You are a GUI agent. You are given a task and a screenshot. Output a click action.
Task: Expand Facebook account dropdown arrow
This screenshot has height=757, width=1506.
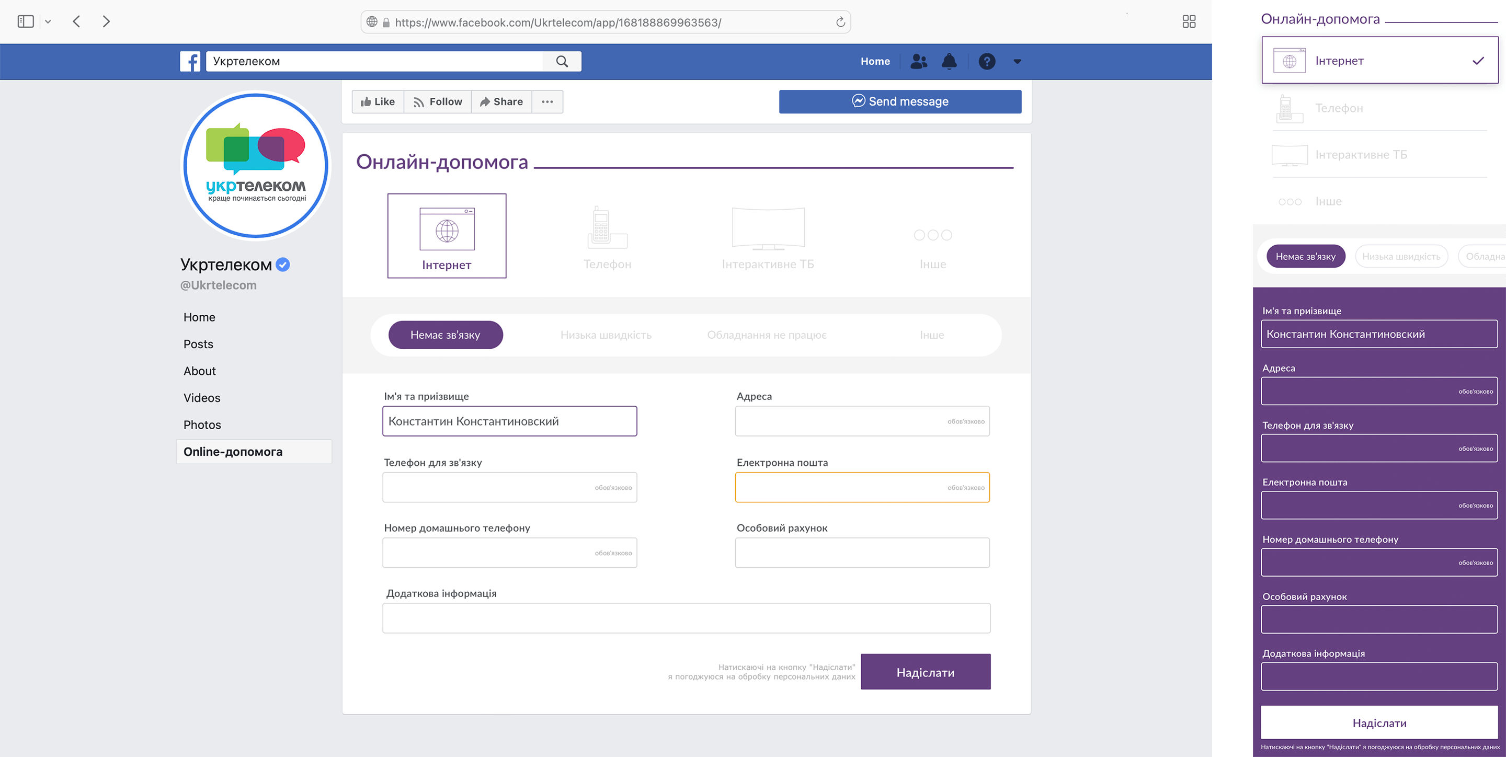[x=1017, y=61]
